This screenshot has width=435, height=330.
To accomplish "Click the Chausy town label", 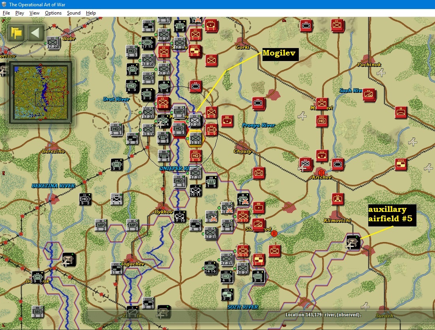I will [x=242, y=151].
